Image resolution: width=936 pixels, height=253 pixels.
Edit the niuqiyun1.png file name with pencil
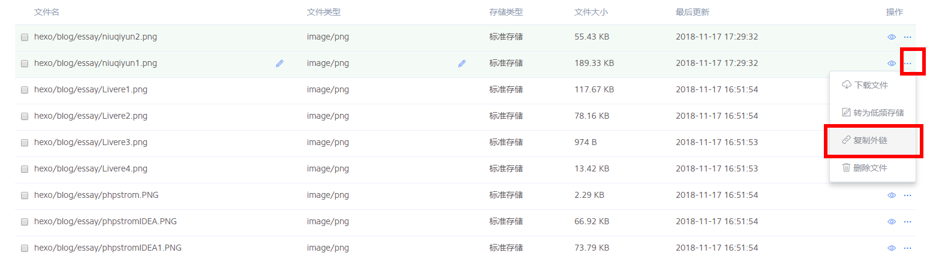(x=279, y=63)
